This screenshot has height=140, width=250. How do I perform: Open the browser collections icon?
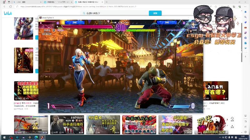(234, 7)
